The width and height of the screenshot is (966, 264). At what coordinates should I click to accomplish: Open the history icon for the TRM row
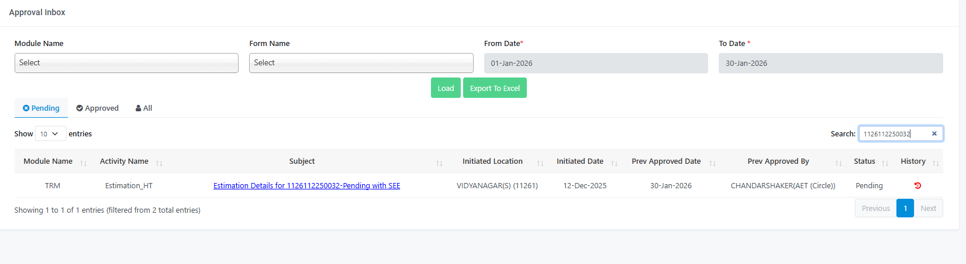(x=917, y=186)
